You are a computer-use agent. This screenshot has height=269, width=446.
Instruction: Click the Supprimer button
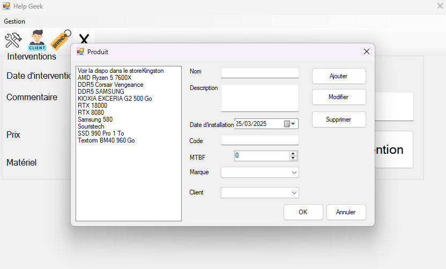click(x=339, y=119)
